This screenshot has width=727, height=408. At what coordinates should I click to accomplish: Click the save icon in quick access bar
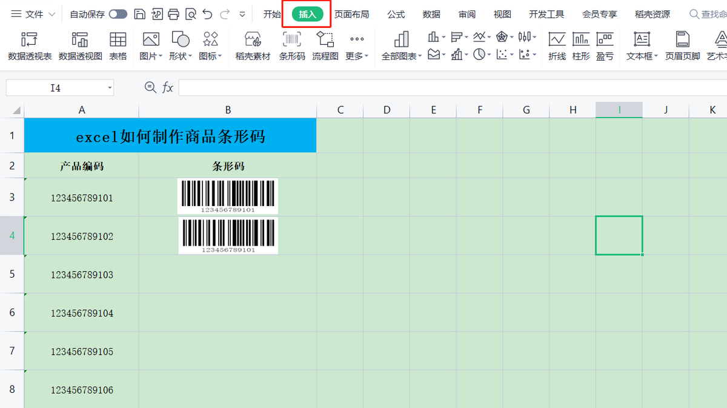[x=140, y=14]
